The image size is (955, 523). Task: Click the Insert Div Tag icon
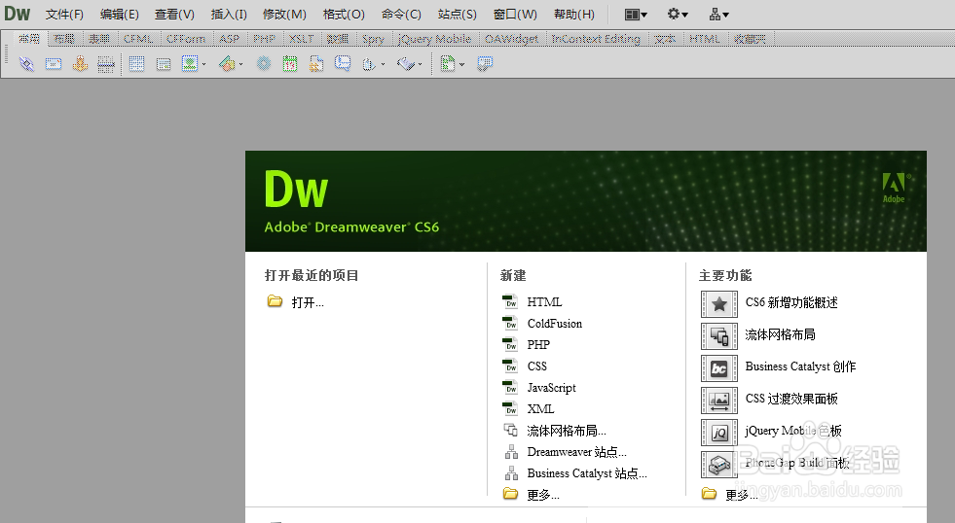[x=164, y=63]
